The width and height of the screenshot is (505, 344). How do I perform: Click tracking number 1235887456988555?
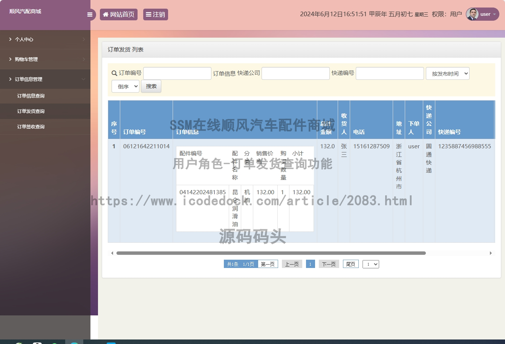point(464,146)
